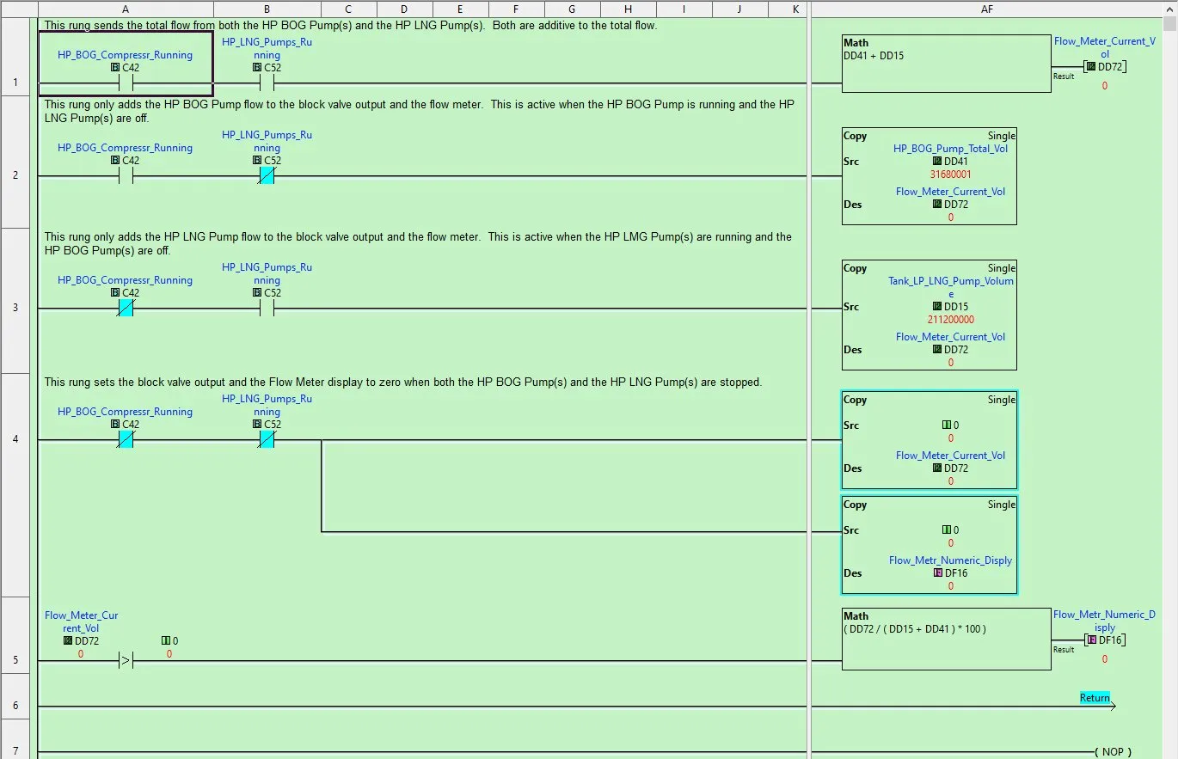Select the Math box computing DD41 + DD15
The width and height of the screenshot is (1178, 759).
(x=944, y=62)
